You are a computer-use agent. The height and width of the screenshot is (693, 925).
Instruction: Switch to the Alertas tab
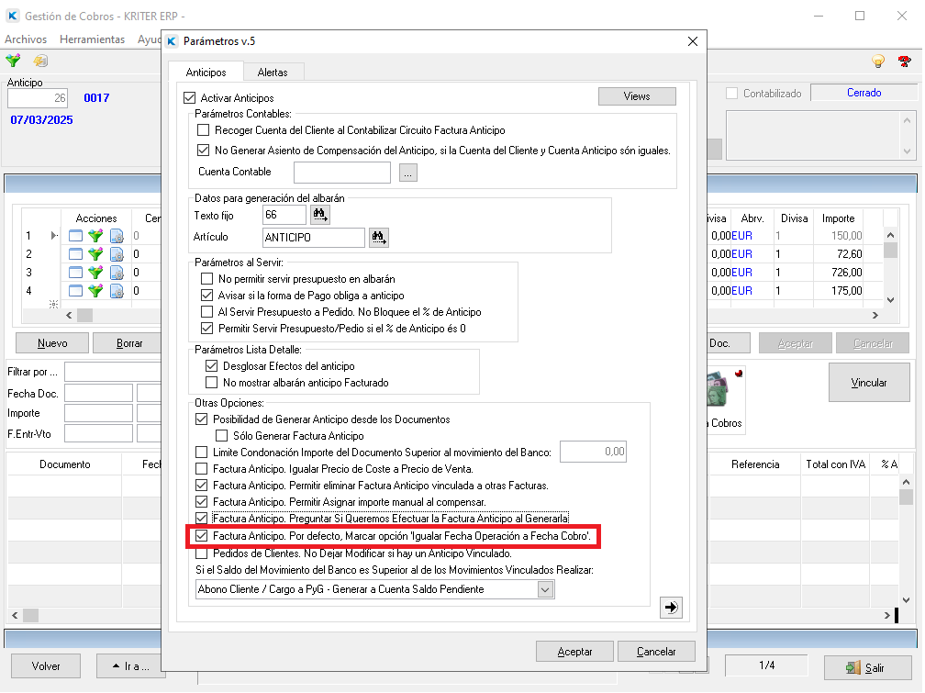[x=273, y=72]
